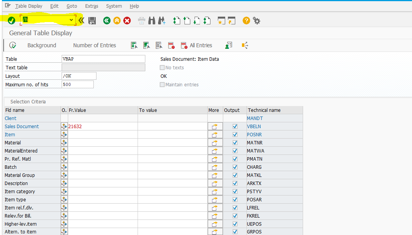Click in the Maximum no. of hits field
This screenshot has height=235, width=412.
pyautogui.click(x=78, y=84)
